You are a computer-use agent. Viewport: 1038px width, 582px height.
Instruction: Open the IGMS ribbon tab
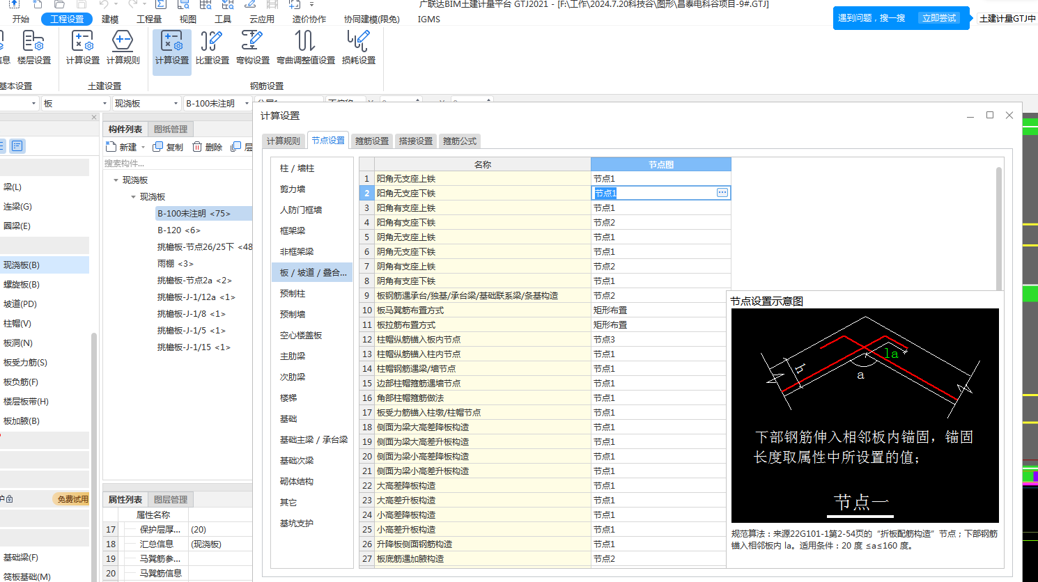click(429, 19)
